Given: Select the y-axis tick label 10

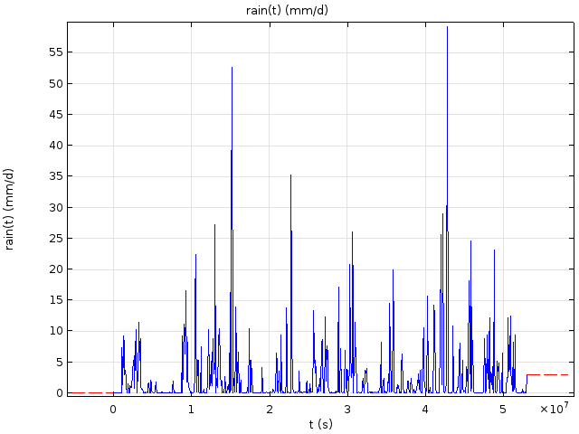Looking at the screenshot, I should coord(55,331).
